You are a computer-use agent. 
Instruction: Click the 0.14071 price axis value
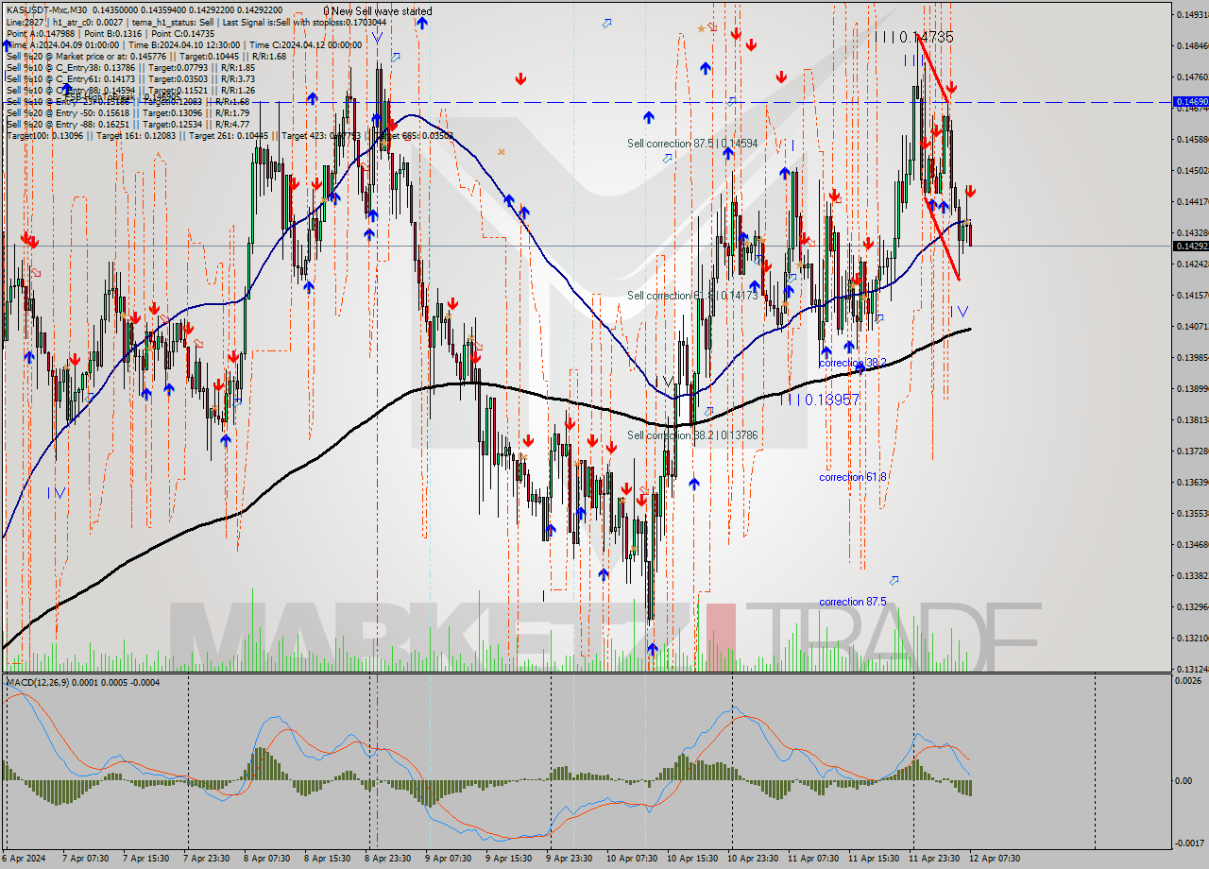1192,326
